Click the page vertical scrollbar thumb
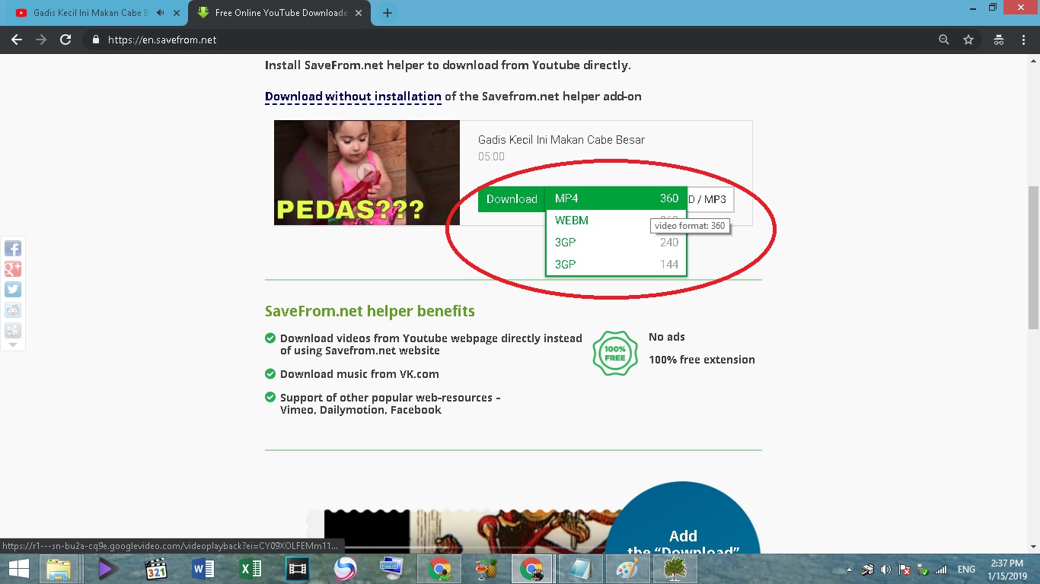The width and height of the screenshot is (1040, 584). click(x=1033, y=257)
